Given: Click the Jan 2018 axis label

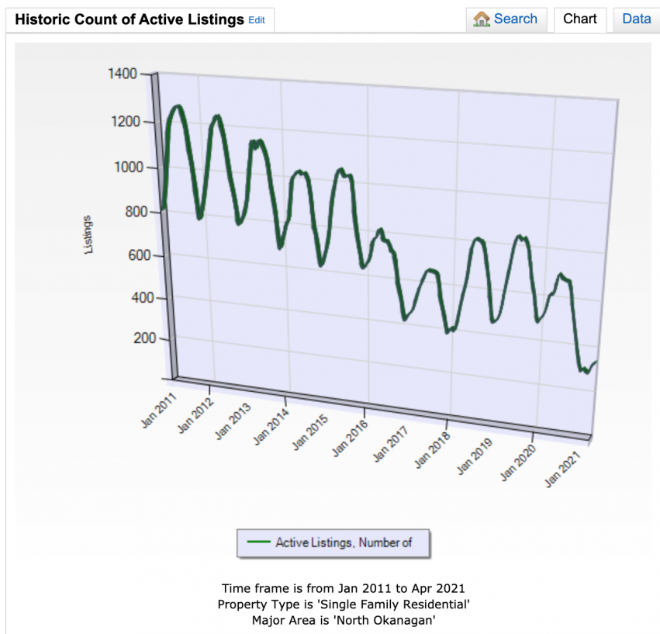Looking at the screenshot, I should tap(432, 450).
